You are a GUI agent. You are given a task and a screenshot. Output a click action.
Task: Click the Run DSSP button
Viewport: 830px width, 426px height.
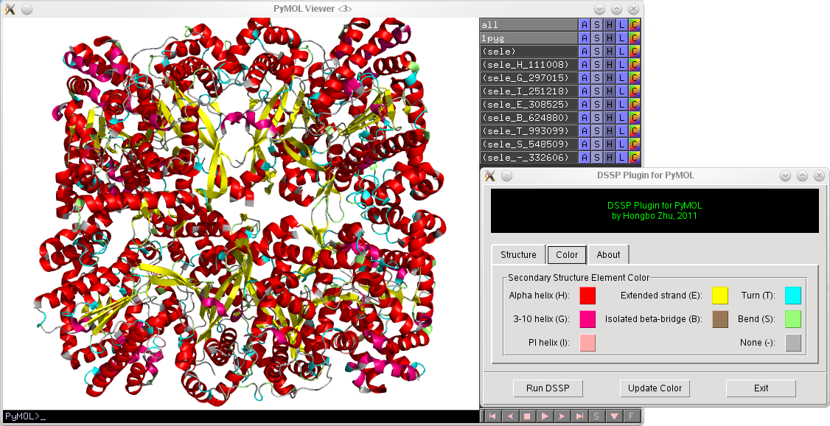tap(548, 388)
